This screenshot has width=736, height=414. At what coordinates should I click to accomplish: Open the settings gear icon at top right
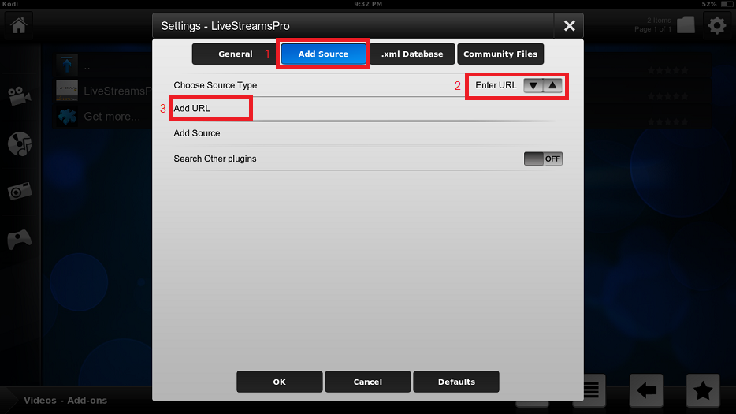click(x=717, y=25)
